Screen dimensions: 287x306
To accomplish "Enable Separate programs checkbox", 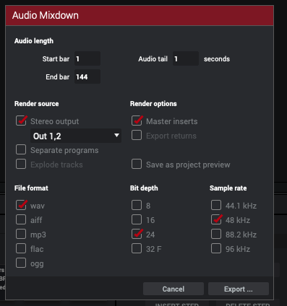I will [21, 149].
